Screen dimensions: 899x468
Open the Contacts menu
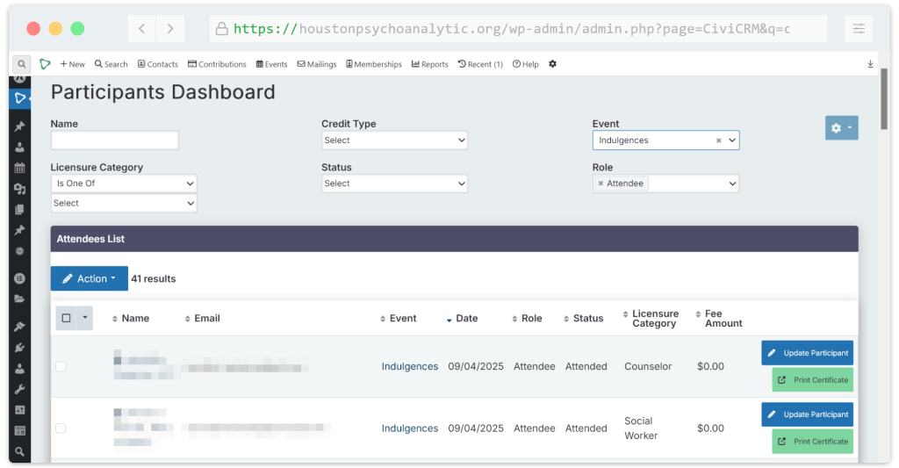click(158, 64)
